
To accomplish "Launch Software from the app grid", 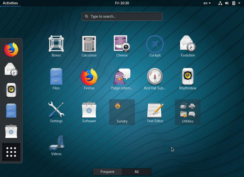I will 89,112.
